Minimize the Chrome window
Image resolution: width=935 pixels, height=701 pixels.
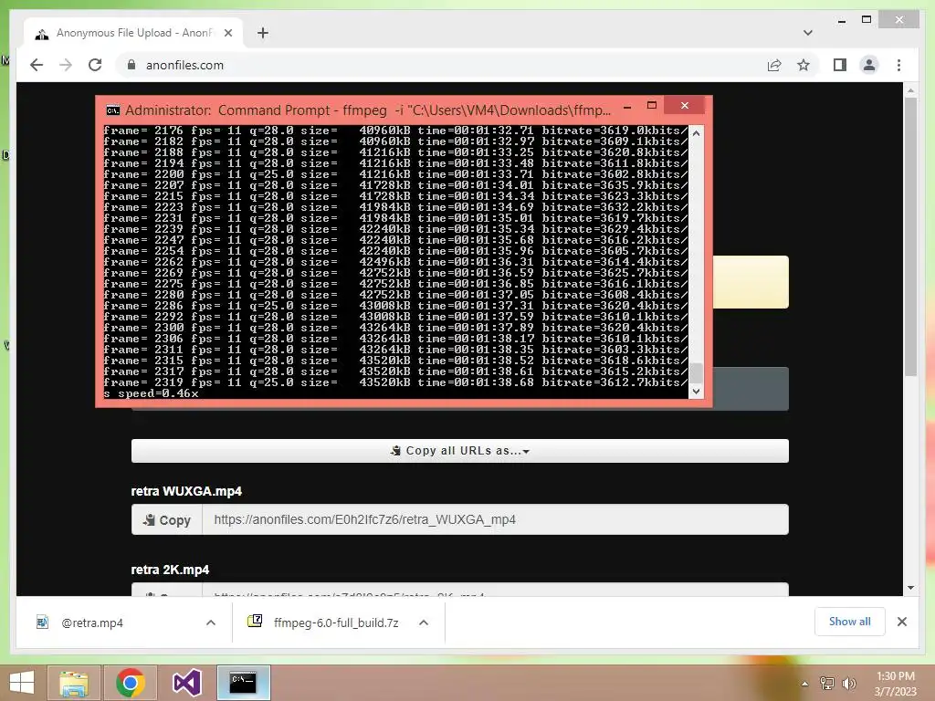[841, 21]
